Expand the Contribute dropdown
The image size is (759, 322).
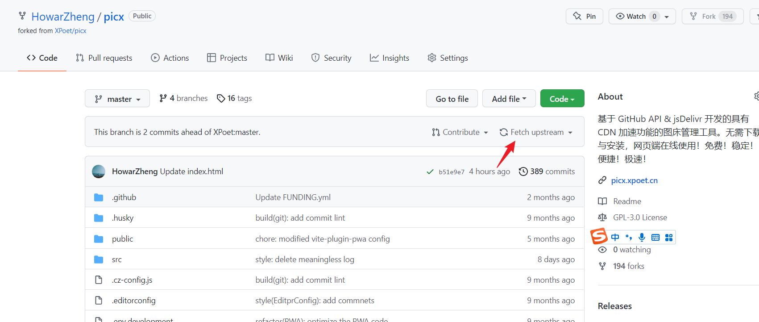click(460, 132)
